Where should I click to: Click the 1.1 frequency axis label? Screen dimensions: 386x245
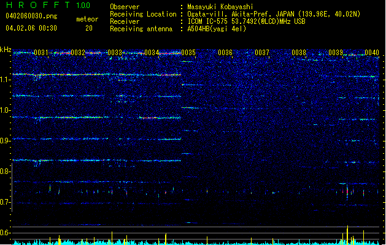pyautogui.click(x=6, y=80)
